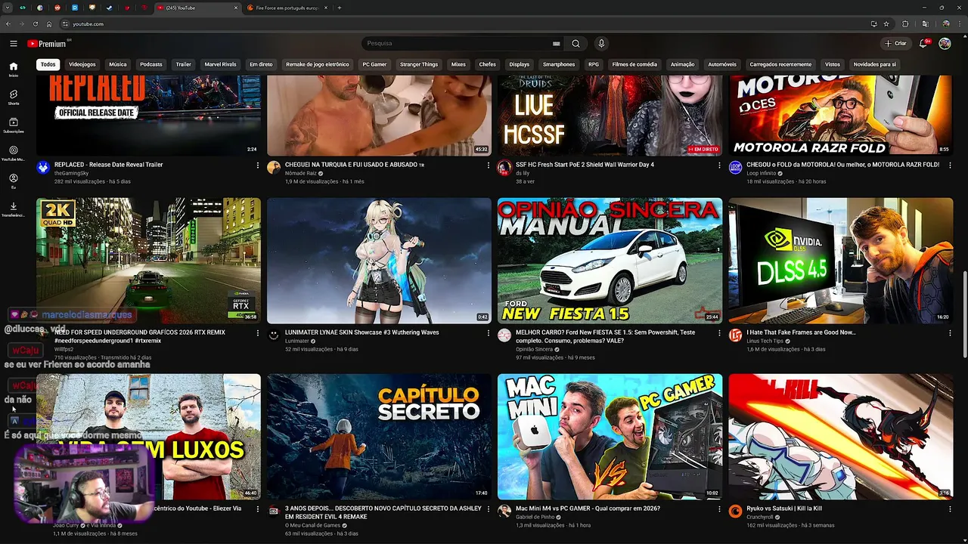Select the Todos filter chip
Image resolution: width=968 pixels, height=544 pixels.
point(48,64)
